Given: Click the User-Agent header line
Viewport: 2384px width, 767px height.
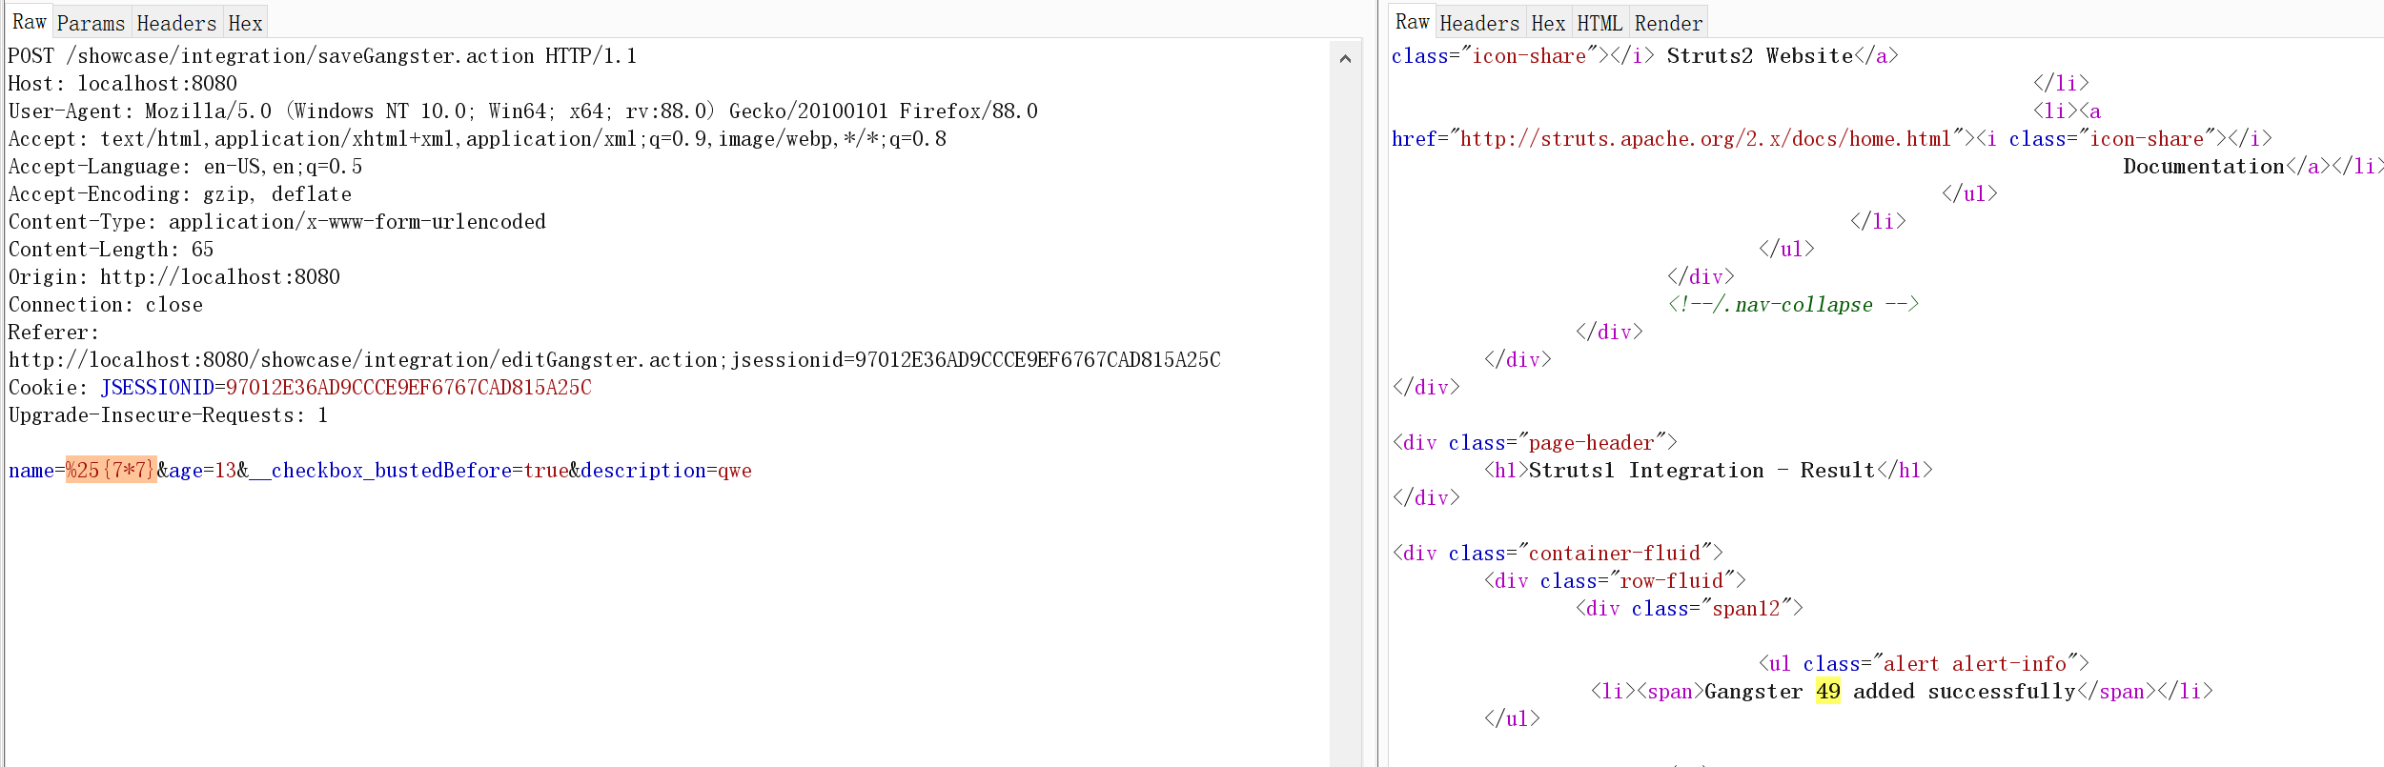Looking at the screenshot, I should tap(523, 111).
